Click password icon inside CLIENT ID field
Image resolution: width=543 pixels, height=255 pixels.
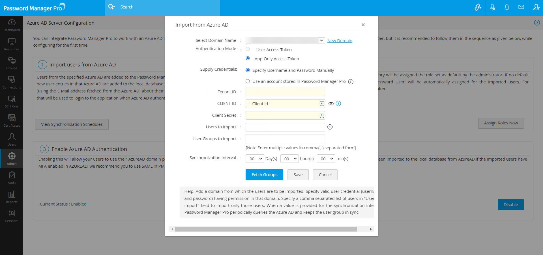click(322, 104)
